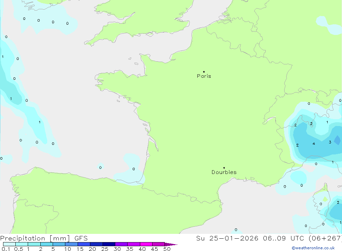The height and width of the screenshot is (251, 342).
Task: Select the dot marker above Paris
Action: [204, 72]
